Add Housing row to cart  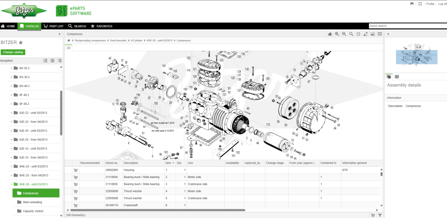coord(75,170)
